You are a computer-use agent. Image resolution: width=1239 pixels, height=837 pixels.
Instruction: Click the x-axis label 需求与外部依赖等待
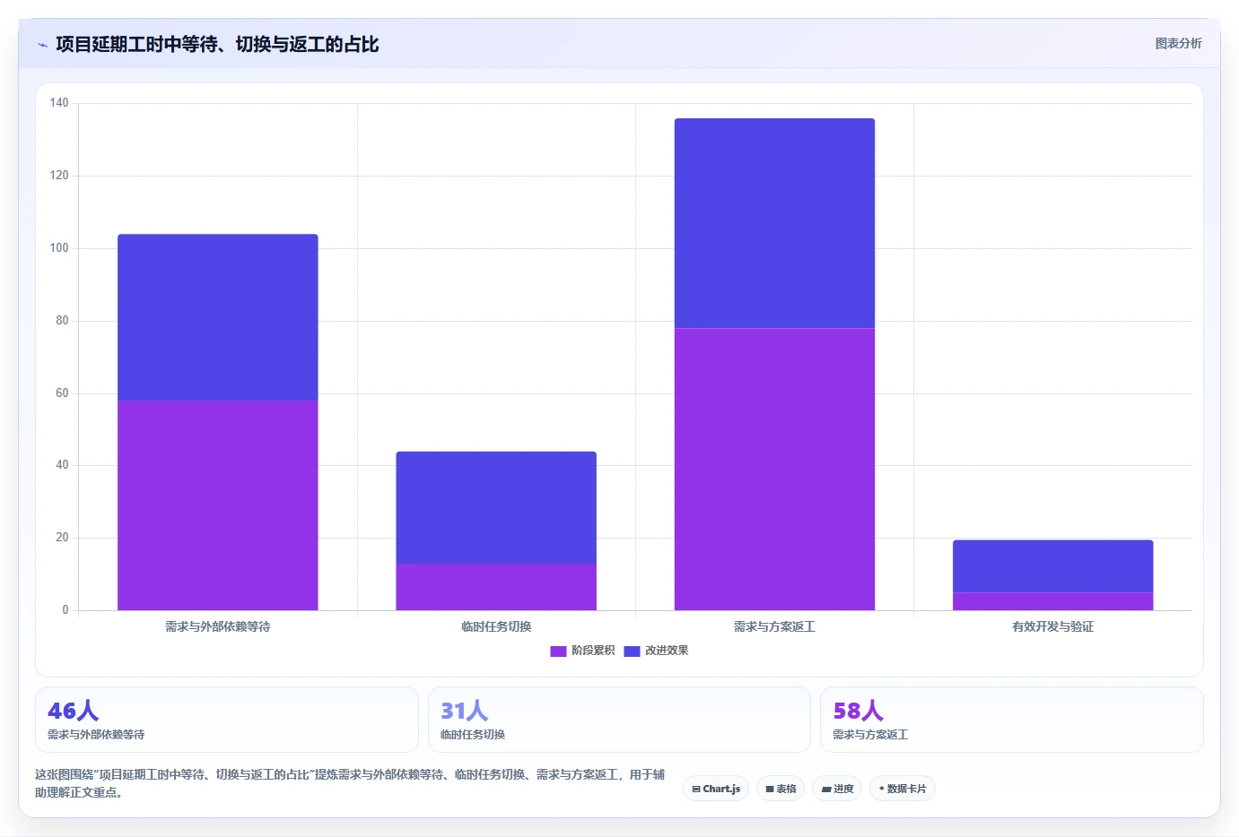click(x=218, y=626)
